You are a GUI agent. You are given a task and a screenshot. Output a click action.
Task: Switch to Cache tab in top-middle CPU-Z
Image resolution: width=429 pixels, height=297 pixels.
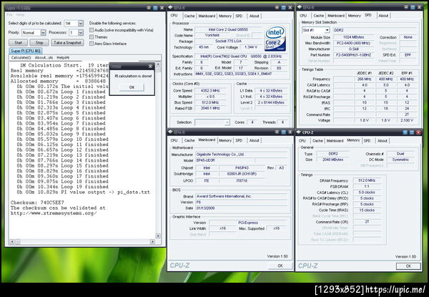click(189, 16)
